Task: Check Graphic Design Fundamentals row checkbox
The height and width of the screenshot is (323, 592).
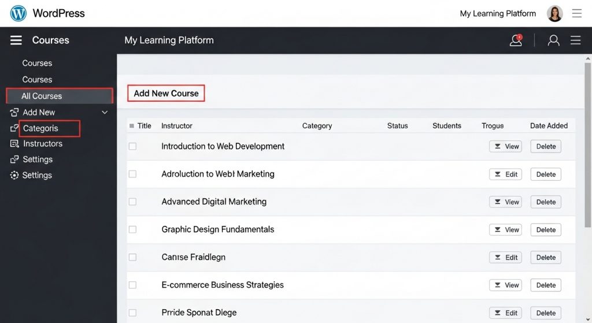Action: click(132, 229)
